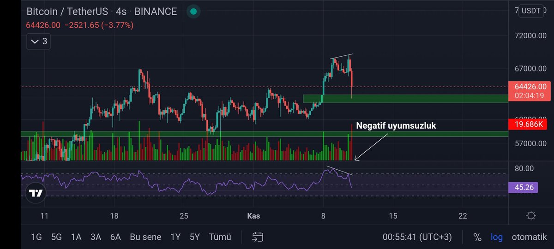Screen dimensions: 554x249
Task: Open chart settings gear icon
Action: click(531, 216)
